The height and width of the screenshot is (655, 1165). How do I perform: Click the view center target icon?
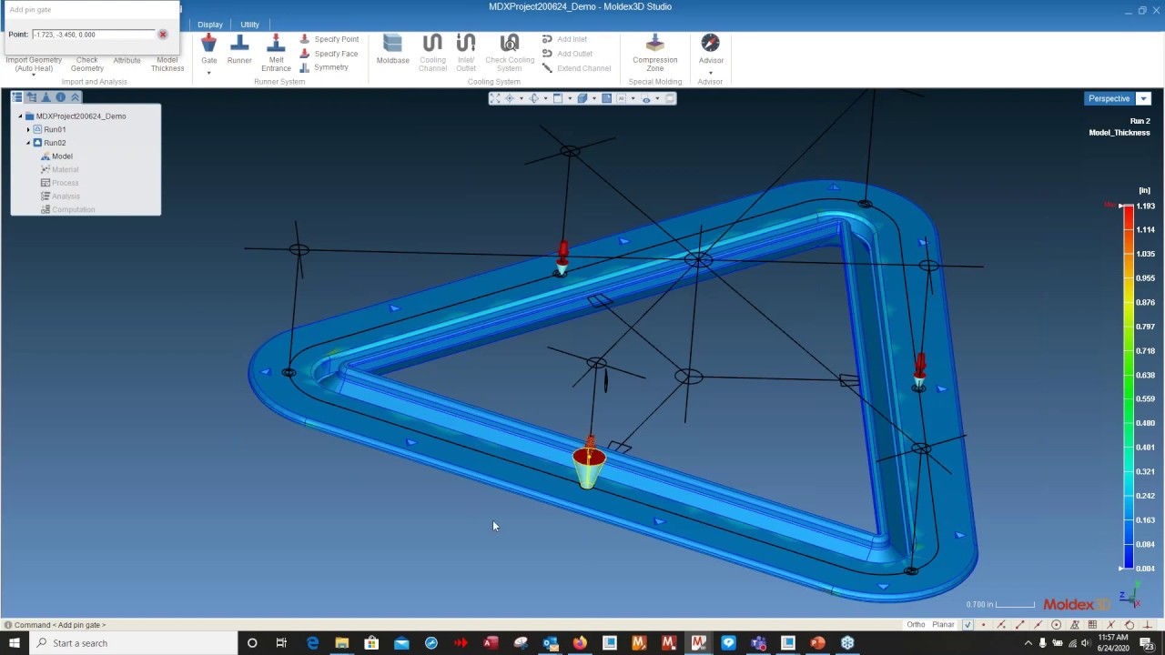tap(510, 98)
